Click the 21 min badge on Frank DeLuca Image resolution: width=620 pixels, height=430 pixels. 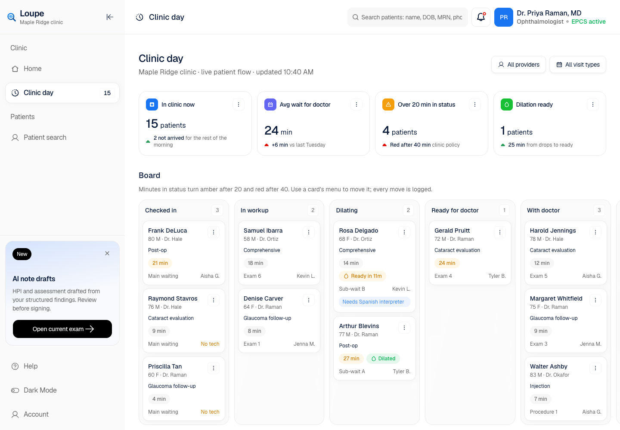pos(160,263)
